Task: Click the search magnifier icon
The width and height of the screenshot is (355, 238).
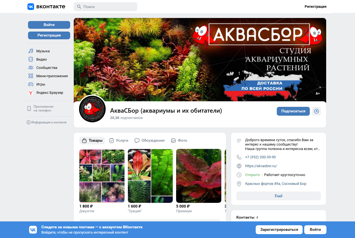Action: 79,7
